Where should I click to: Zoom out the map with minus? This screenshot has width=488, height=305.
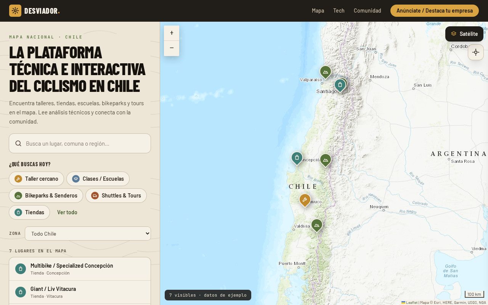click(172, 48)
